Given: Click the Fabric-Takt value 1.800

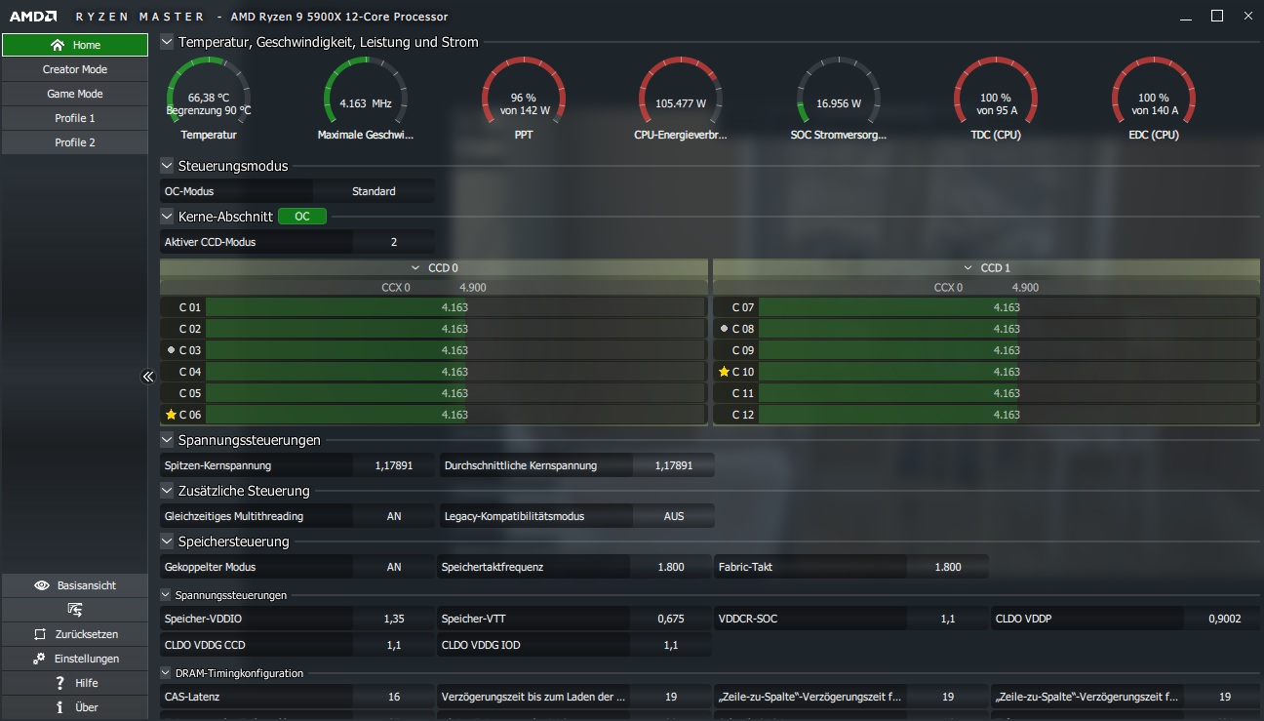Looking at the screenshot, I should click(x=948, y=567).
